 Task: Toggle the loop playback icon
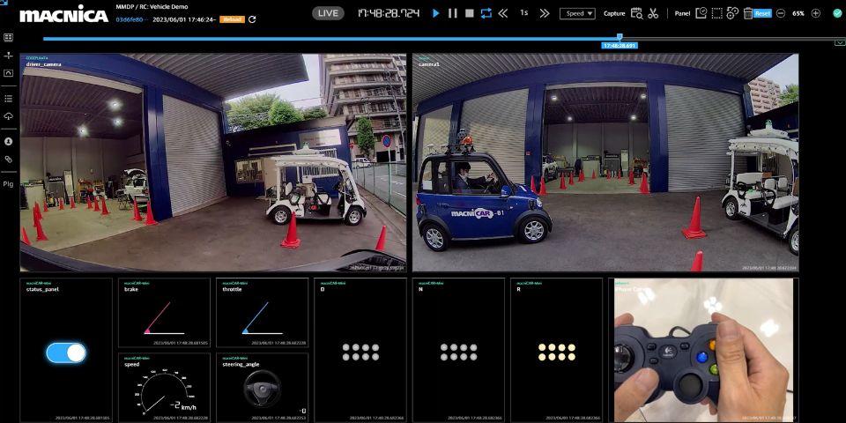coord(486,13)
